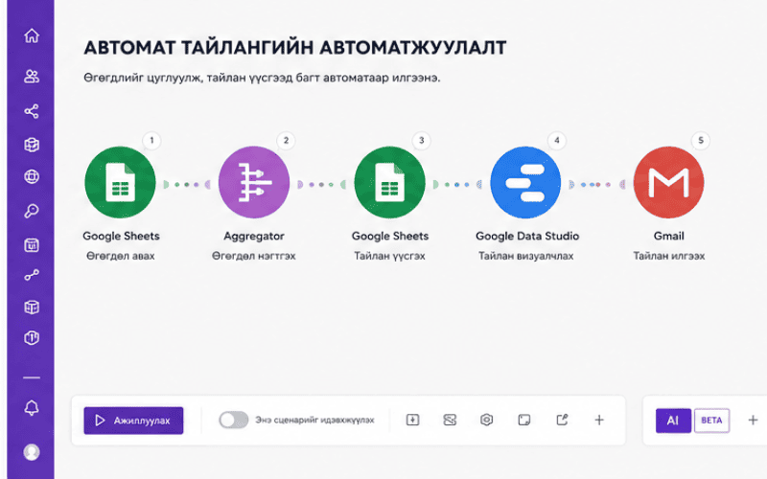Viewport: 767px width, 479px height.
Task: Open the two-node connector icon in sidebar
Action: point(32,276)
